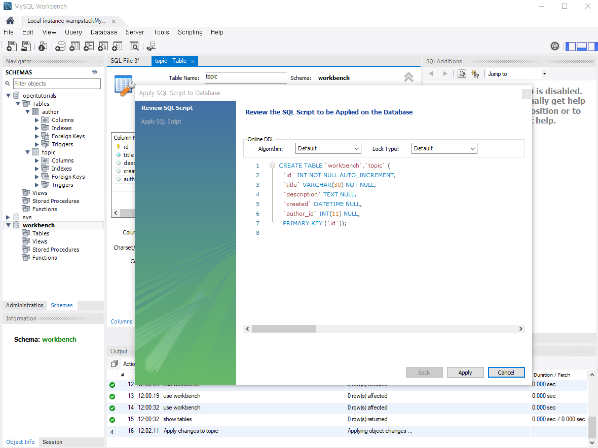Toggle left sidebar panel visibility
The height and width of the screenshot is (448, 598).
coord(571,47)
